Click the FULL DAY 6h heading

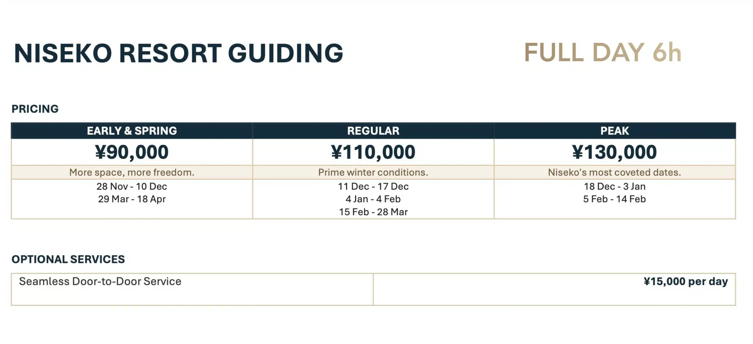603,52
